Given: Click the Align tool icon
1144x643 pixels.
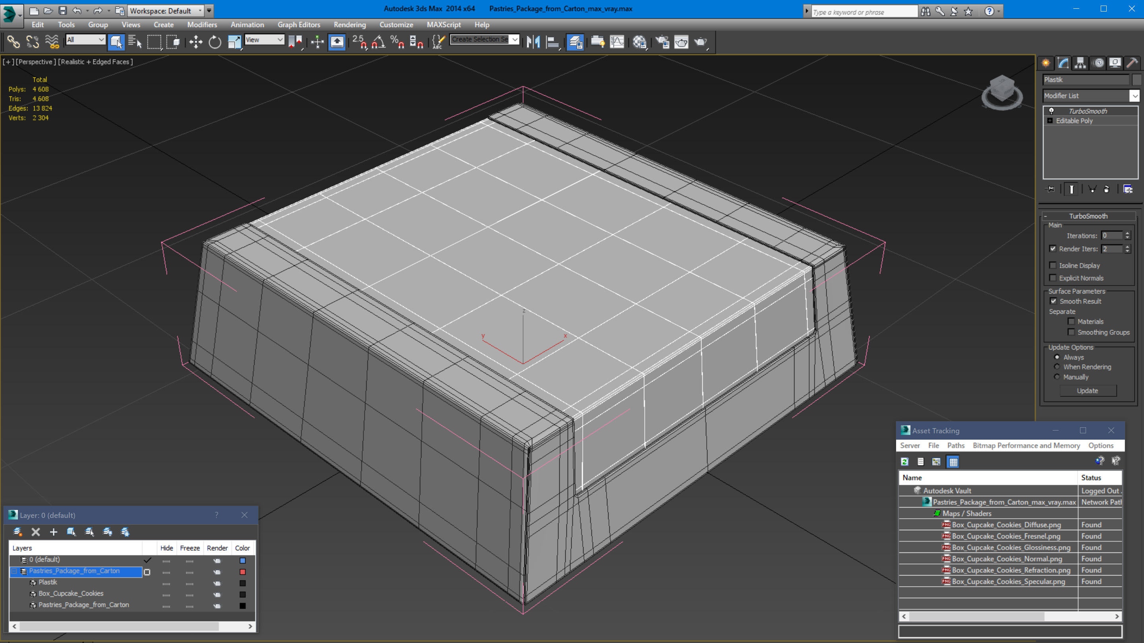Looking at the screenshot, I should [x=552, y=42].
